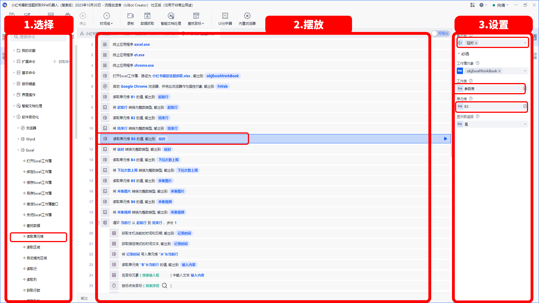
Task: Open the 内置浏览器 built-in browser
Action: pos(247,19)
